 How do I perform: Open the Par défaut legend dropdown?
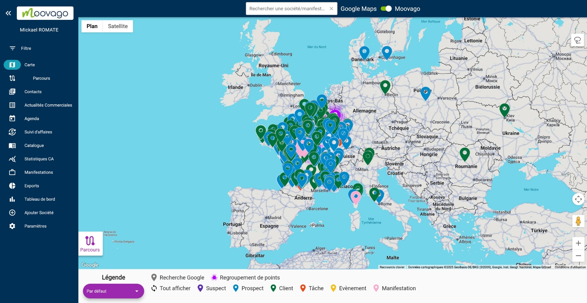113,291
